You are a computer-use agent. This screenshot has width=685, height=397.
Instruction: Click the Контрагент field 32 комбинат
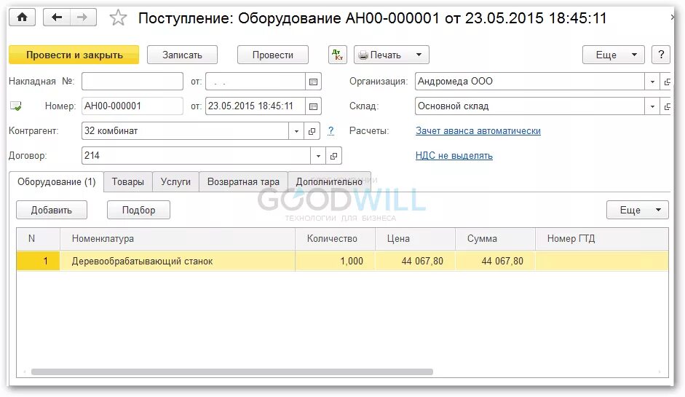[185, 131]
